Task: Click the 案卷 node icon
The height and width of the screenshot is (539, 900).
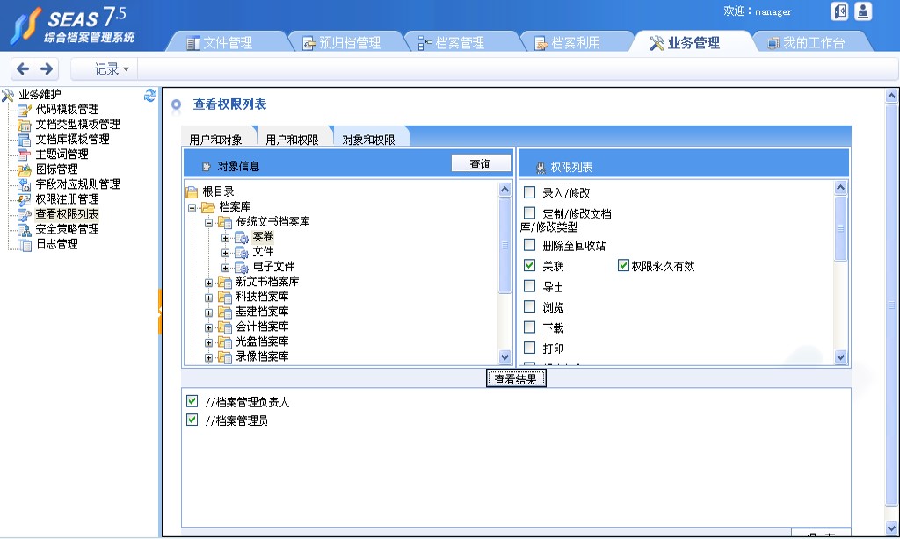Action: tap(242, 237)
